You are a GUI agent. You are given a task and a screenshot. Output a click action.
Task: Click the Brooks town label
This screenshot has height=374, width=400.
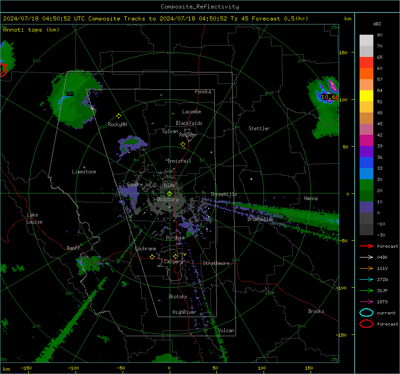coord(316,311)
